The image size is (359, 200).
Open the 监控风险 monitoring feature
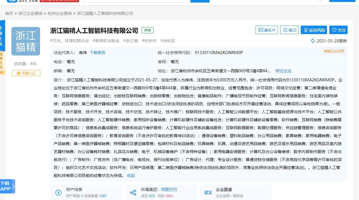click(x=314, y=30)
